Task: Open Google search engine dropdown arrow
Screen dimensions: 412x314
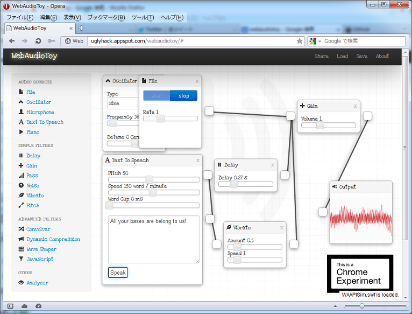Action: pos(320,41)
